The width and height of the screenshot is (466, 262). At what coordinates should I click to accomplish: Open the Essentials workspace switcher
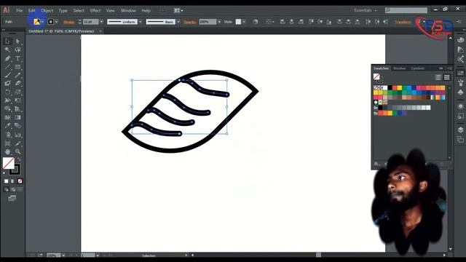point(366,10)
